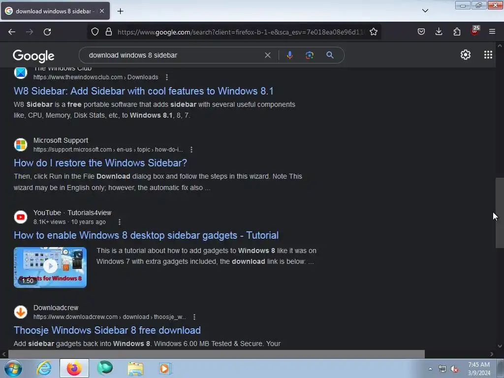Viewport: 504px width, 378px height.
Task: Open more options for YouTube Tutorials4view result
Action: point(119,222)
